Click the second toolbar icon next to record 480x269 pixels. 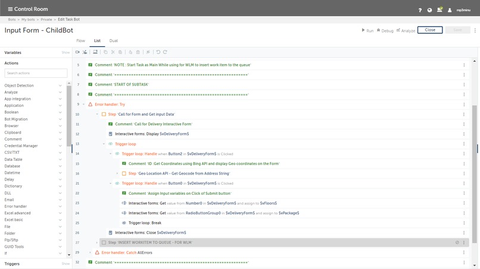pos(85,52)
